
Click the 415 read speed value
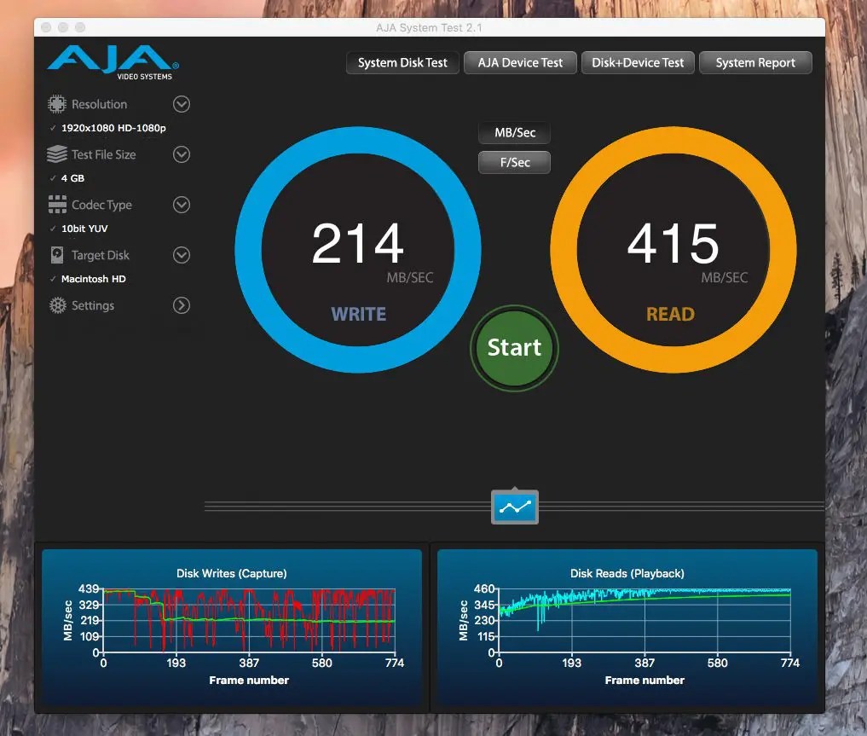673,243
